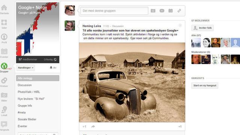Click your avatar beside the share box
This screenshot has width=240, height=135.
pyautogui.click(x=70, y=10)
